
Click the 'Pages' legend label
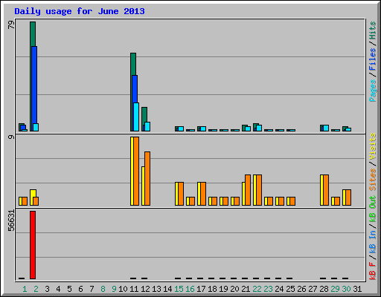click(373, 91)
